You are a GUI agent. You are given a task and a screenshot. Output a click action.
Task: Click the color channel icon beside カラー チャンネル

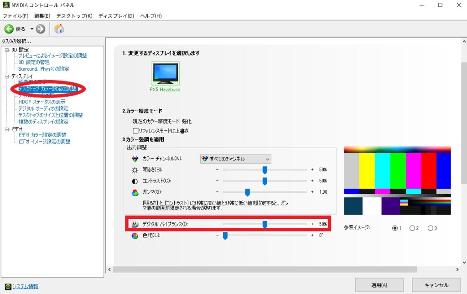[135, 159]
